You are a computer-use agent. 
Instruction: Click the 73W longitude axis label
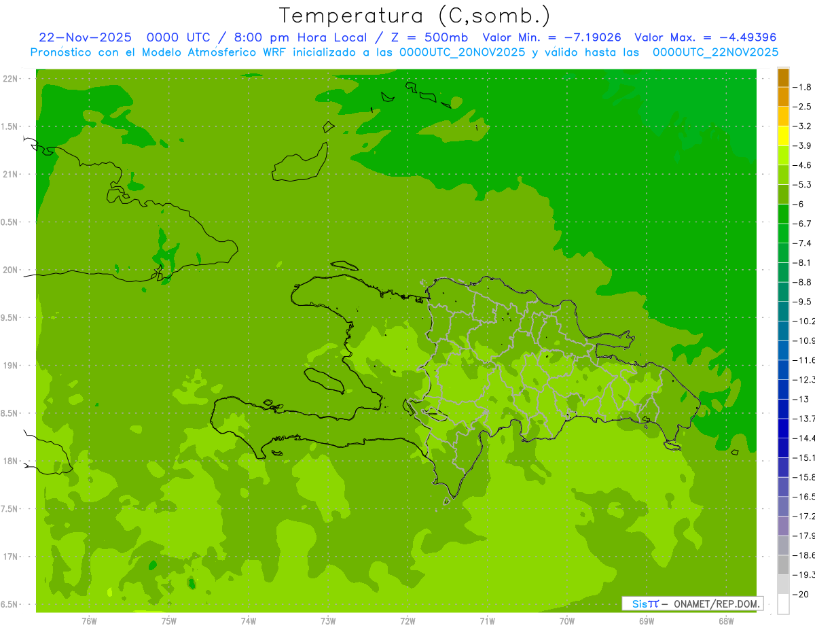tap(328, 620)
